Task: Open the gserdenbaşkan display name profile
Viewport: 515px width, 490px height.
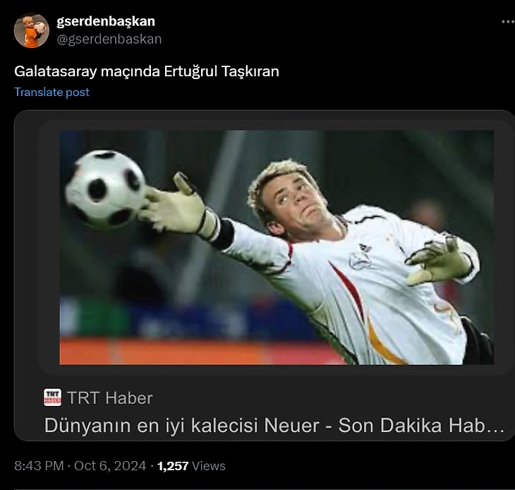Action: (x=105, y=21)
